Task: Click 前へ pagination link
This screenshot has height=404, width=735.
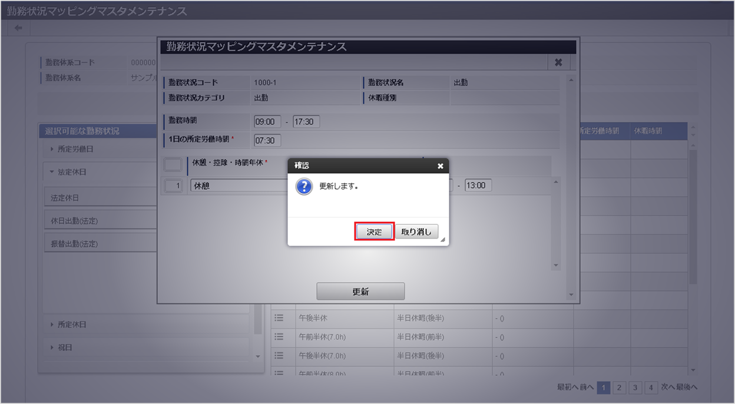Action: (x=585, y=388)
